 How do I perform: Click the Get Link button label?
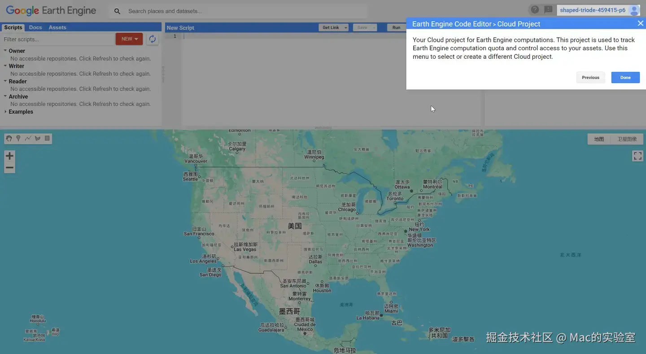[x=331, y=27]
